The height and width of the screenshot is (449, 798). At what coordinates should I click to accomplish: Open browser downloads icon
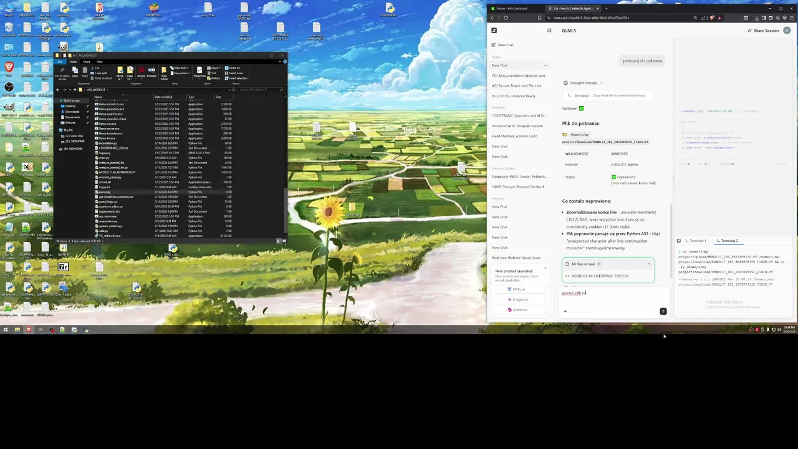(x=756, y=17)
